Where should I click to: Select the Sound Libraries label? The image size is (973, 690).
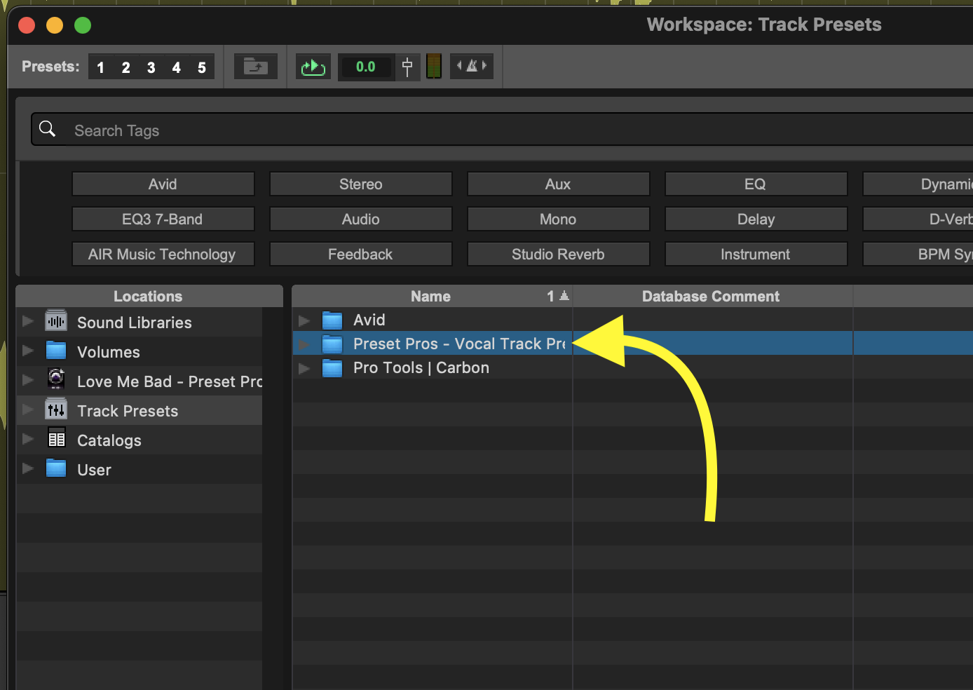[x=135, y=323]
